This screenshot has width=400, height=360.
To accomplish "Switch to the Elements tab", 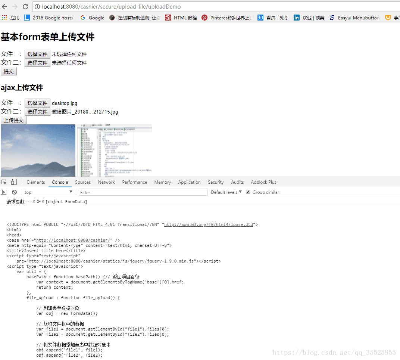I will pyautogui.click(x=36, y=182).
